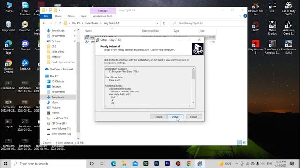Open recent locations dropdown arrow
Image resolution: width=300 pixels, height=168 pixels.
coord(55,23)
